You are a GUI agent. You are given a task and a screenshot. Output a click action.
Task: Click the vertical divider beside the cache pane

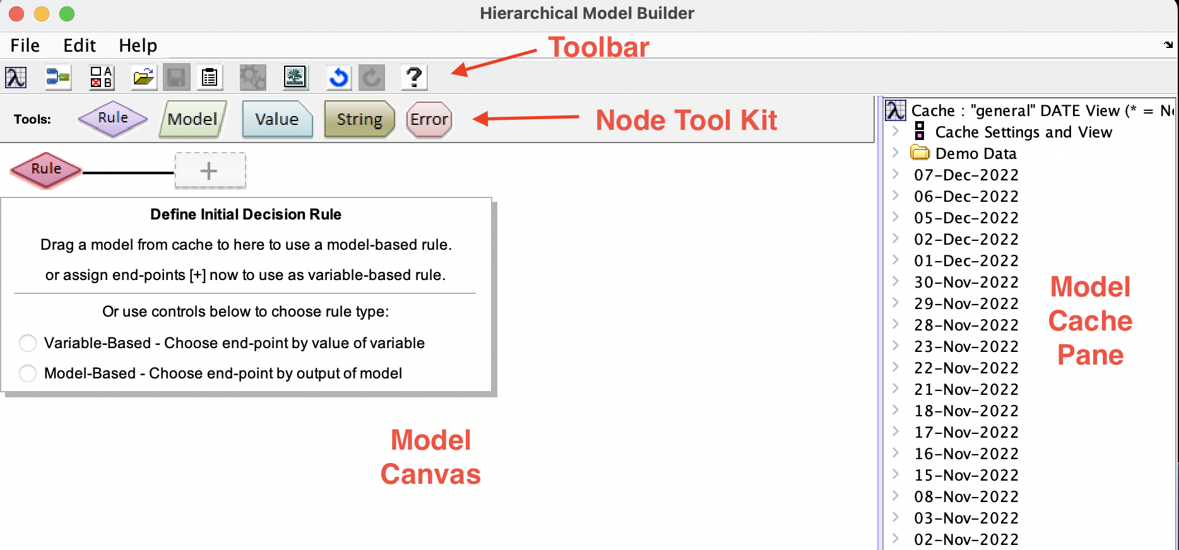pos(880,323)
